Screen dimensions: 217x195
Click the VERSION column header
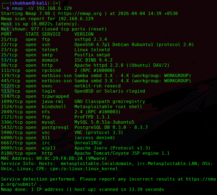(84, 34)
